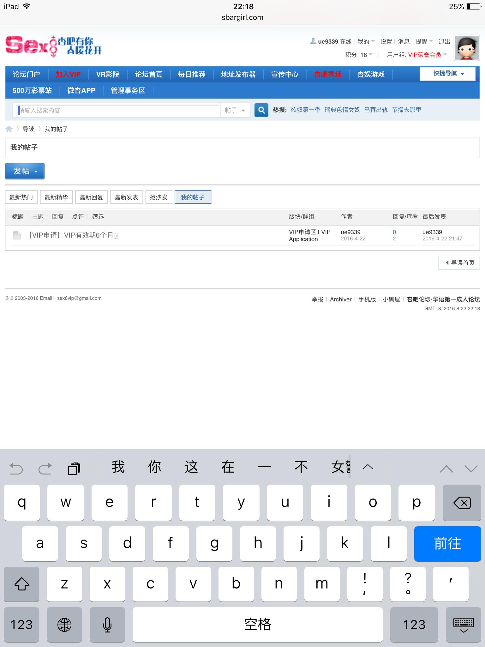The image size is (485, 647).
Task: Click hot search term 节操去哪里
Action: coord(407,110)
